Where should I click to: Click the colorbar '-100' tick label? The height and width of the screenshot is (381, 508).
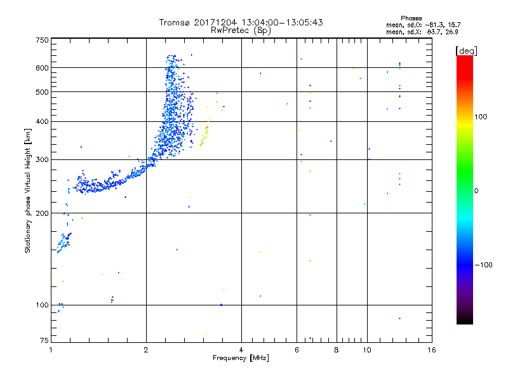(483, 265)
